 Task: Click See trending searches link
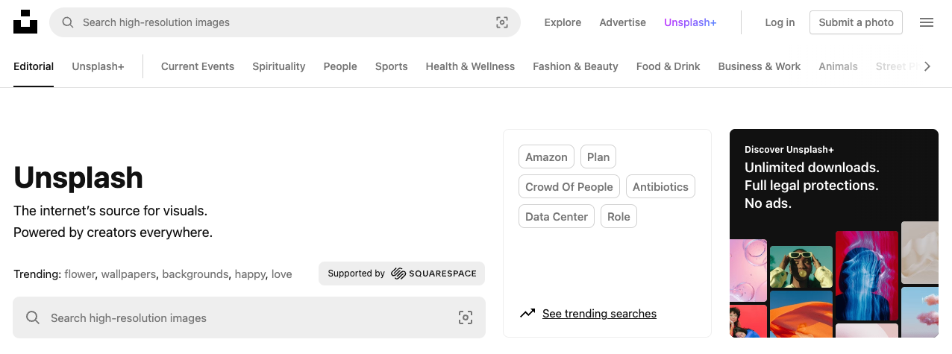click(x=599, y=314)
